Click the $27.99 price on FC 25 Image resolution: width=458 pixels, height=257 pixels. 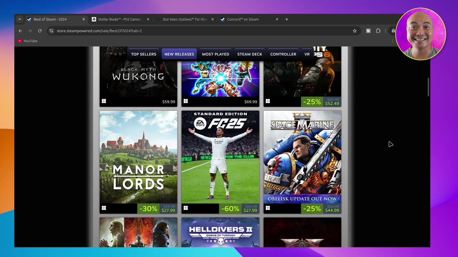pyautogui.click(x=250, y=211)
